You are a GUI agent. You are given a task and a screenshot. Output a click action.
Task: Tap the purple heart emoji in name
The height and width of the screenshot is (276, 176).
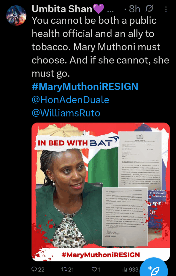pos(98,9)
